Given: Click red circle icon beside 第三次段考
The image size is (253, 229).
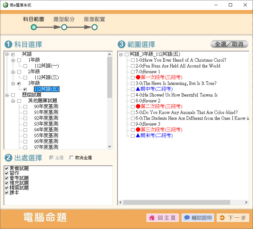Looking at the screenshot, I should click(138, 130).
